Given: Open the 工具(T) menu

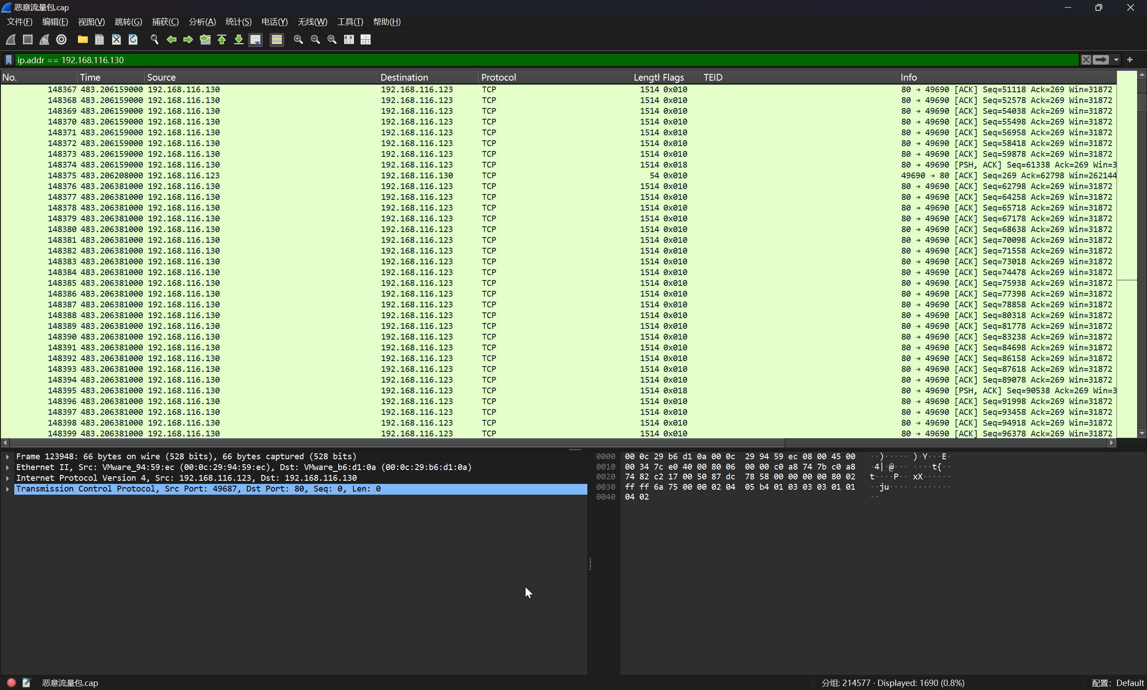Looking at the screenshot, I should tap(350, 22).
